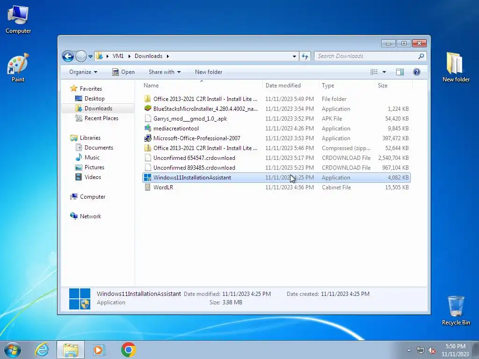
Task: Select the Garrys_mod__gmod_1.0_.apk file icon
Action: click(148, 118)
